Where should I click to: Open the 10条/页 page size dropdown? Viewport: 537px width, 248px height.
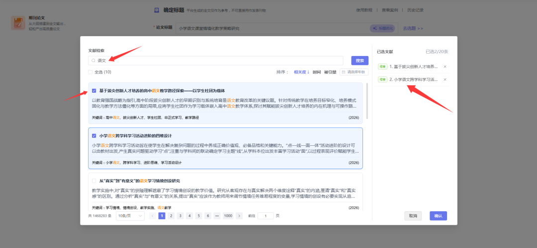tap(130, 216)
